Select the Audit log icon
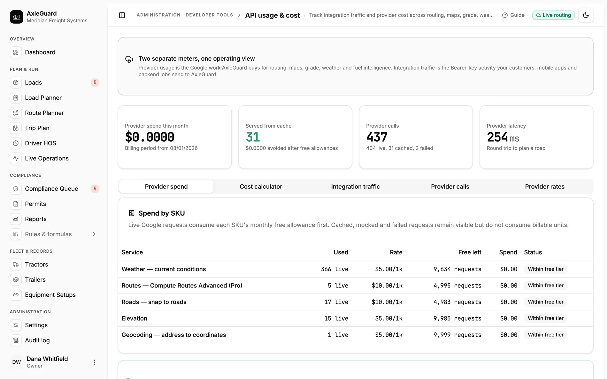 [x=16, y=340]
